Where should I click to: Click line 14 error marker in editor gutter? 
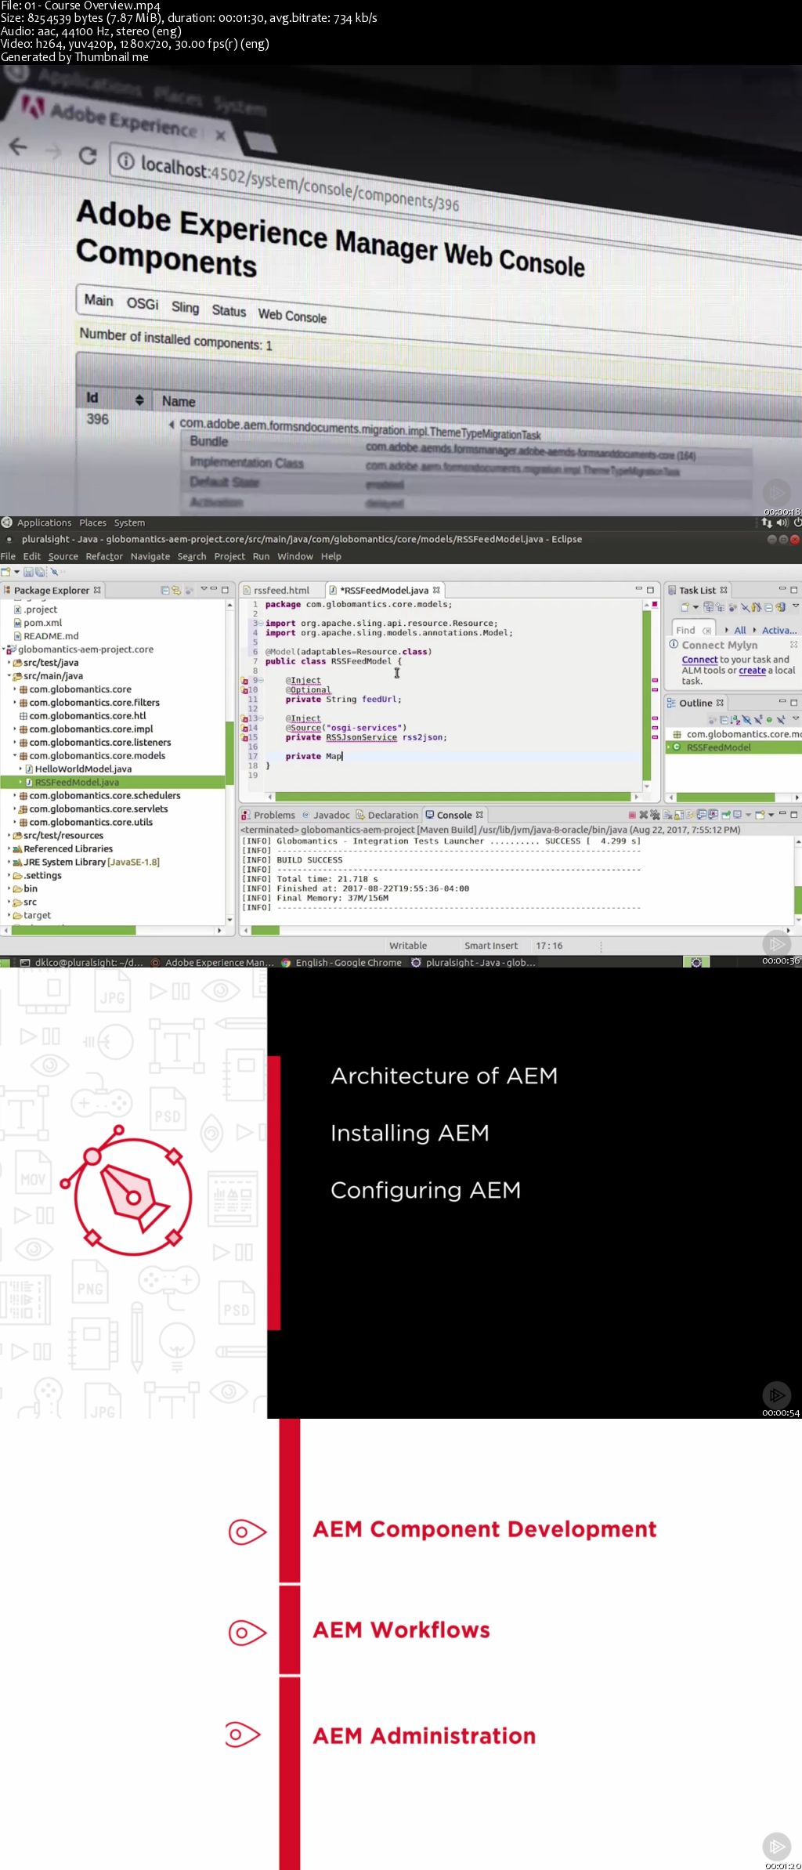pos(244,729)
